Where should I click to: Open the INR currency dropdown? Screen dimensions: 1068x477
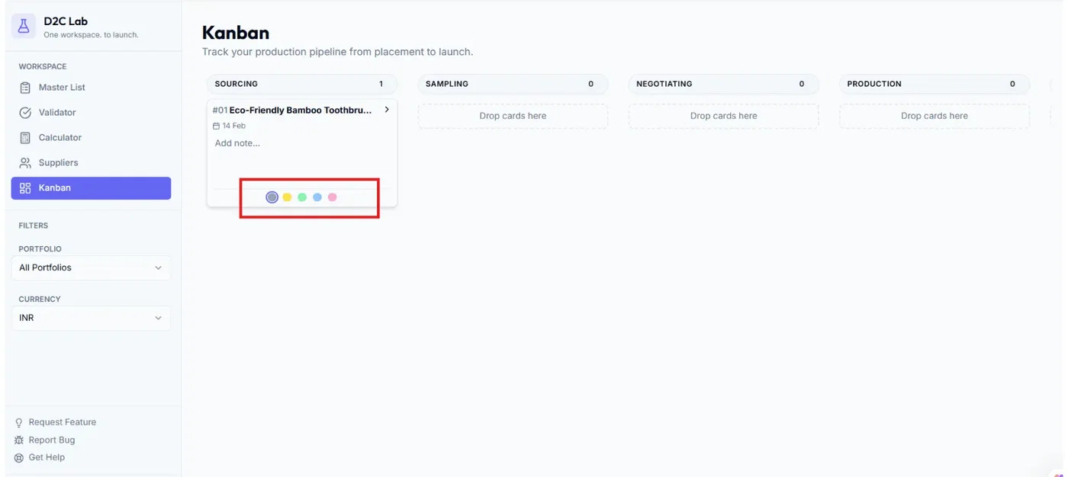(91, 319)
